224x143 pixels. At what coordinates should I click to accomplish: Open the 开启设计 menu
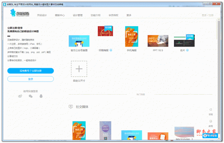pos(42,15)
